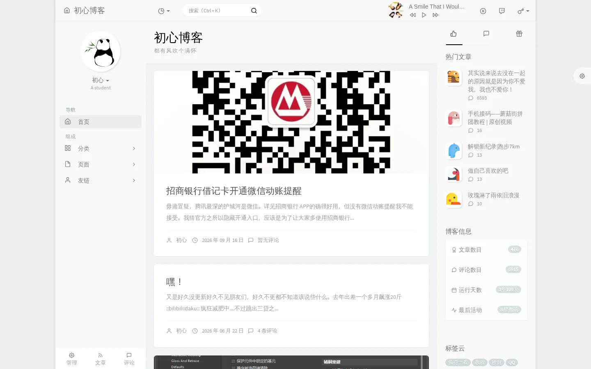
Task: Open 文章 RSS feed icon
Action: click(101, 359)
